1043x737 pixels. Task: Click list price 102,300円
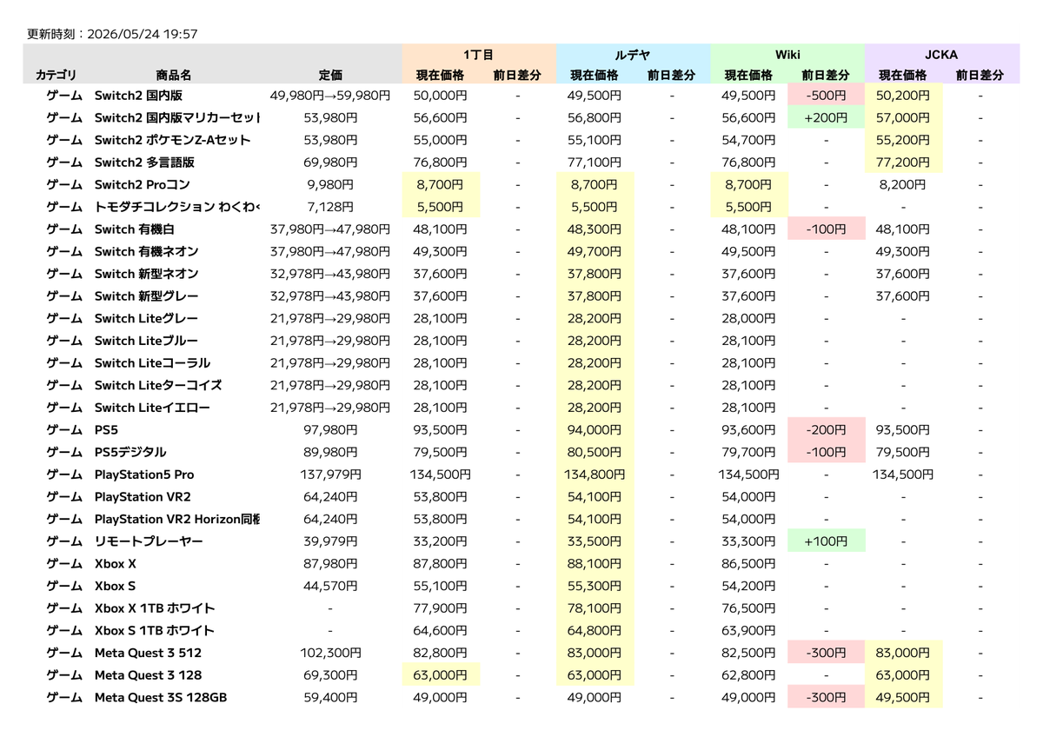coord(330,654)
